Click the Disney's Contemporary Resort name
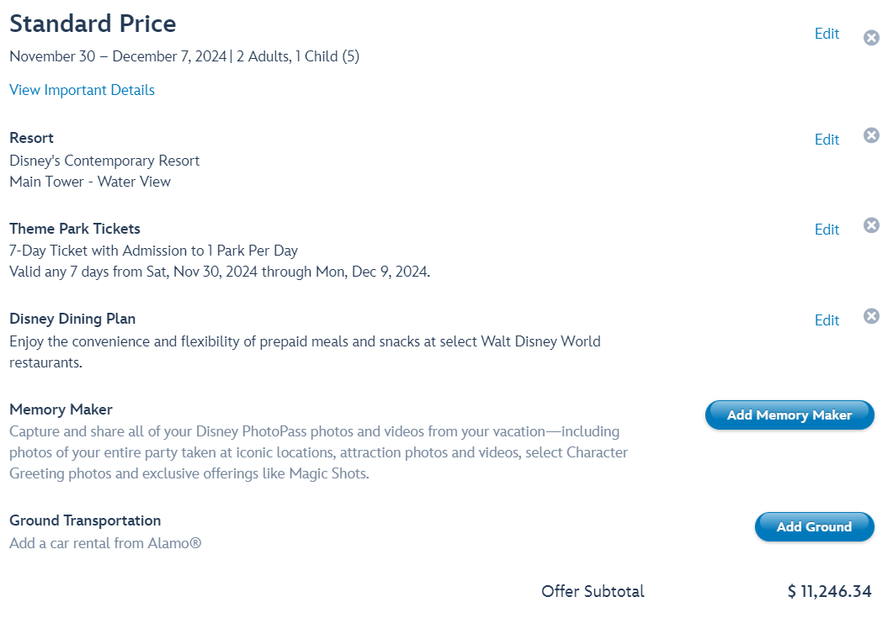The width and height of the screenshot is (888, 618). 104,161
